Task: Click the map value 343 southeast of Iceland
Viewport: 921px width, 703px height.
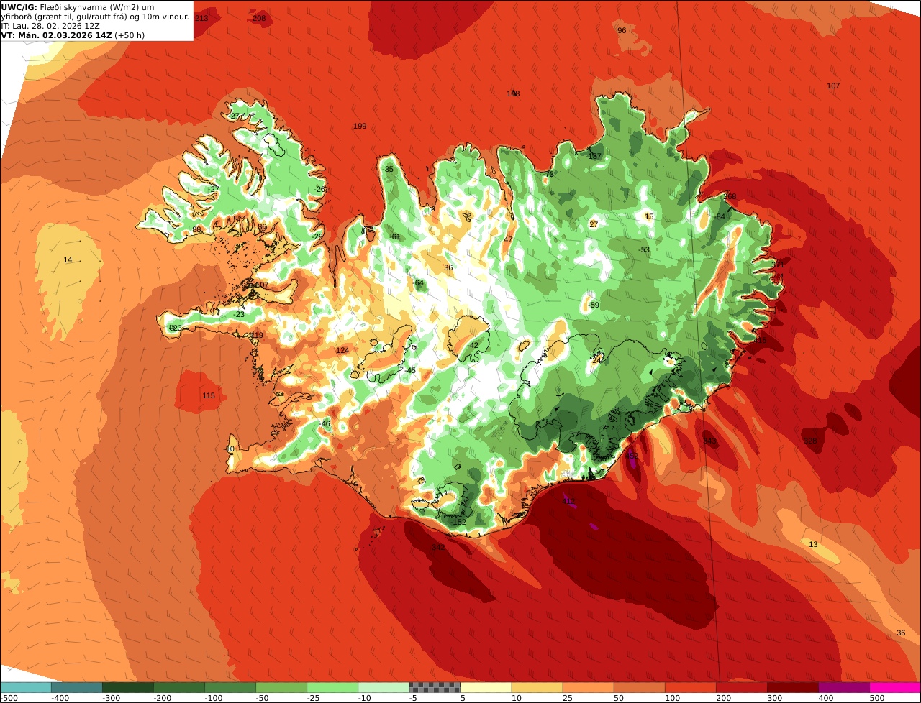Action: pyautogui.click(x=709, y=441)
